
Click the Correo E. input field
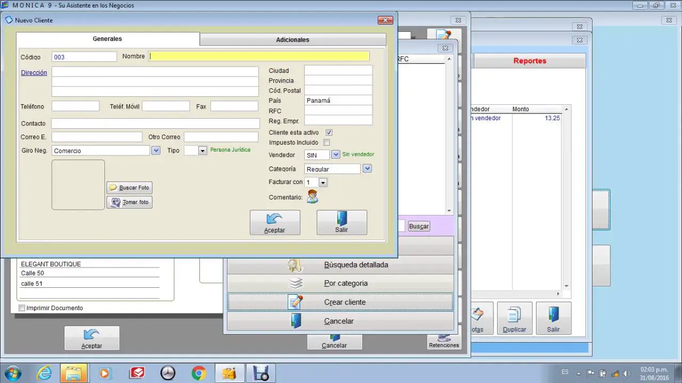[97, 137]
